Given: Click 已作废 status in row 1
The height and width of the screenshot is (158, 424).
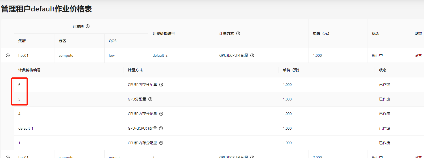Looking at the screenshot, I should tap(385, 143).
